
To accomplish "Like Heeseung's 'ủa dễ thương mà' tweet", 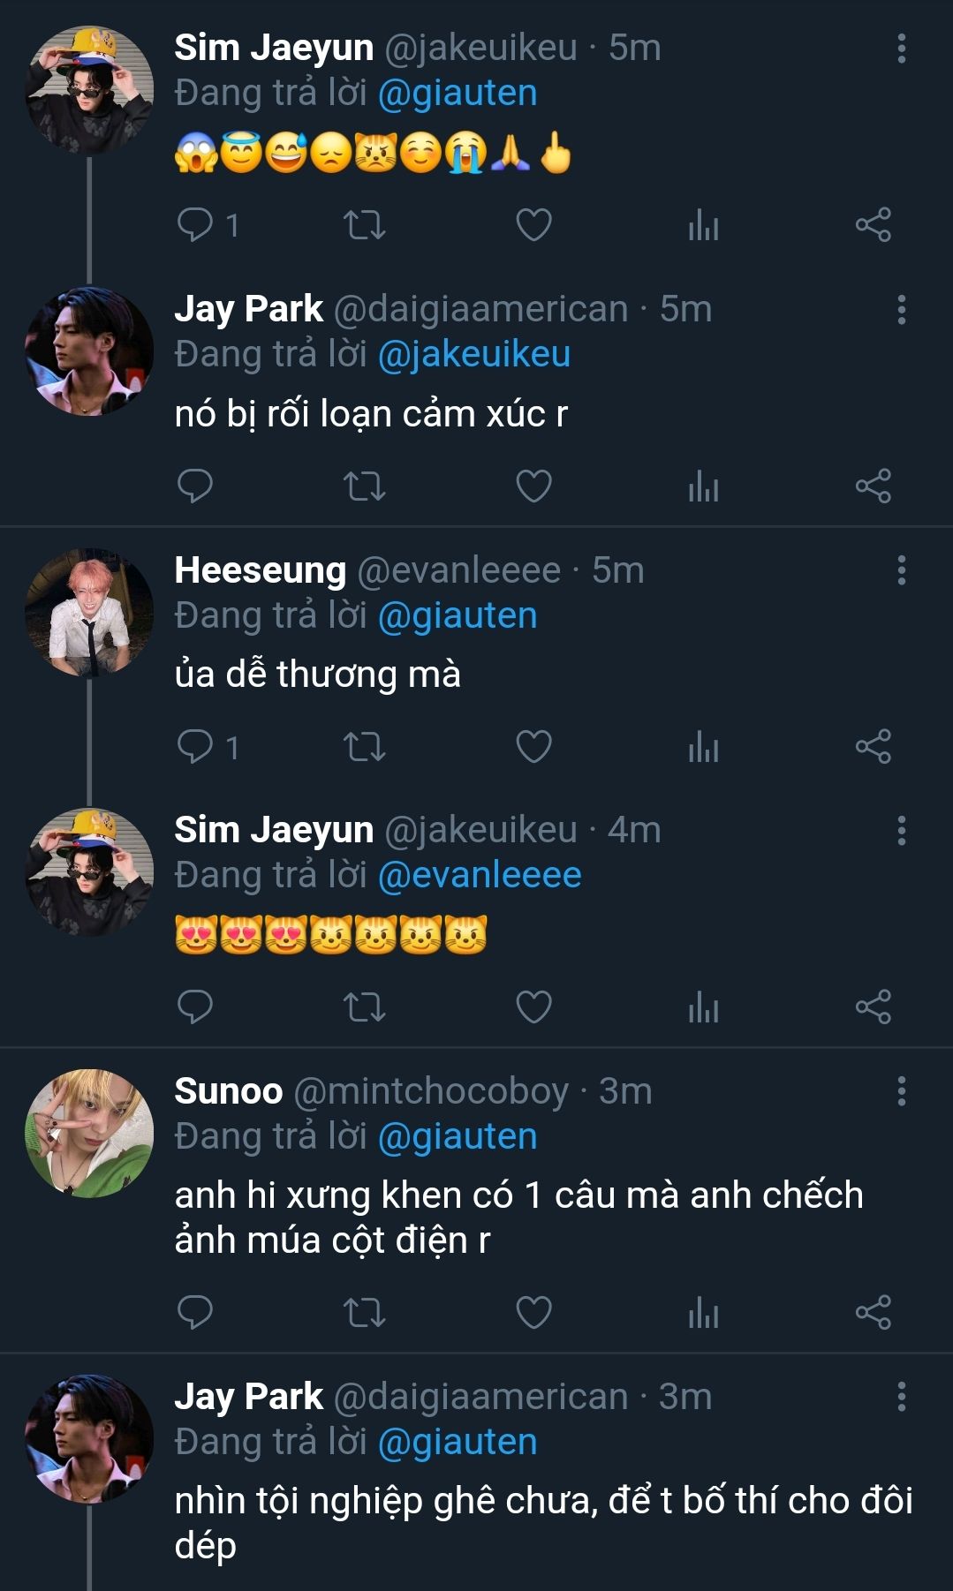I will tap(533, 747).
